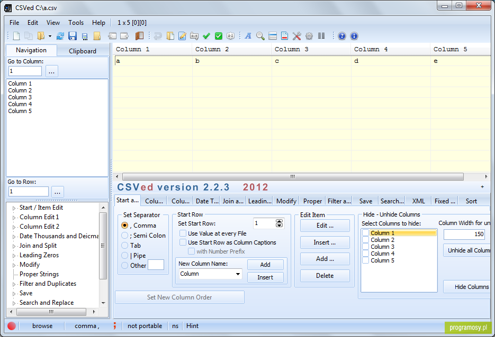The height and width of the screenshot is (337, 495).
Task: Switch to the Clipboard tab
Action: coord(83,51)
